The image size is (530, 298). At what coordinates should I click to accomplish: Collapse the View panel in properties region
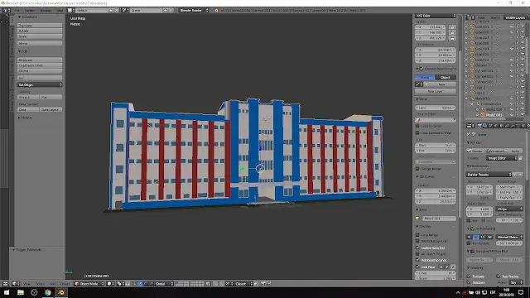tap(417, 99)
